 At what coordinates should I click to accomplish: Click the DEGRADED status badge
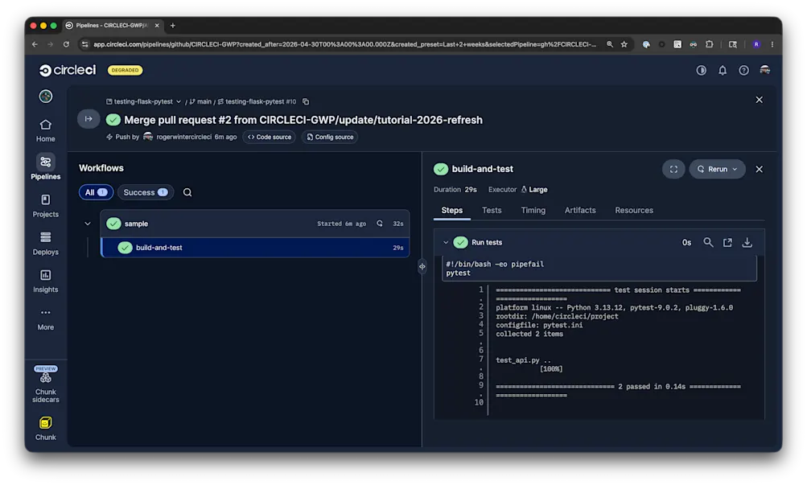pos(125,70)
